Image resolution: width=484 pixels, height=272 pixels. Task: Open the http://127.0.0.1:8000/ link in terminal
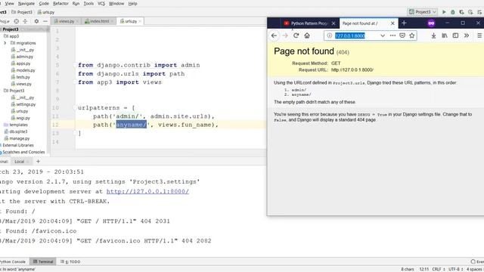pyautogui.click(x=147, y=191)
